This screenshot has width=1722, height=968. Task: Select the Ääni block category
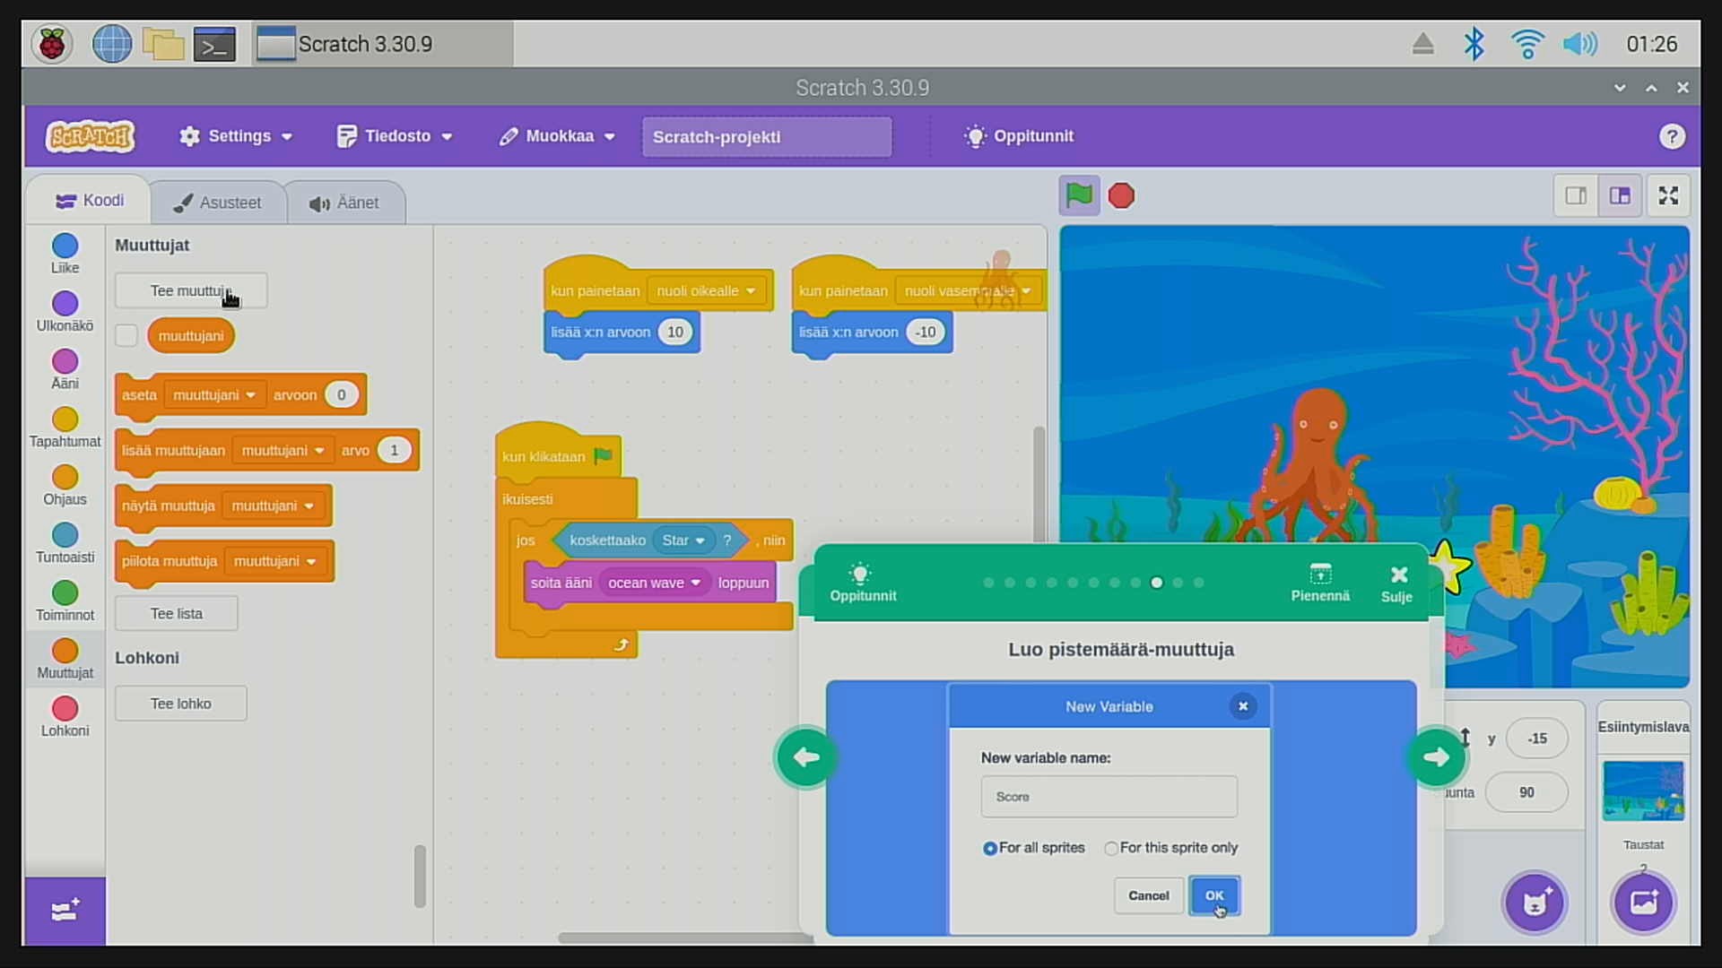point(65,370)
